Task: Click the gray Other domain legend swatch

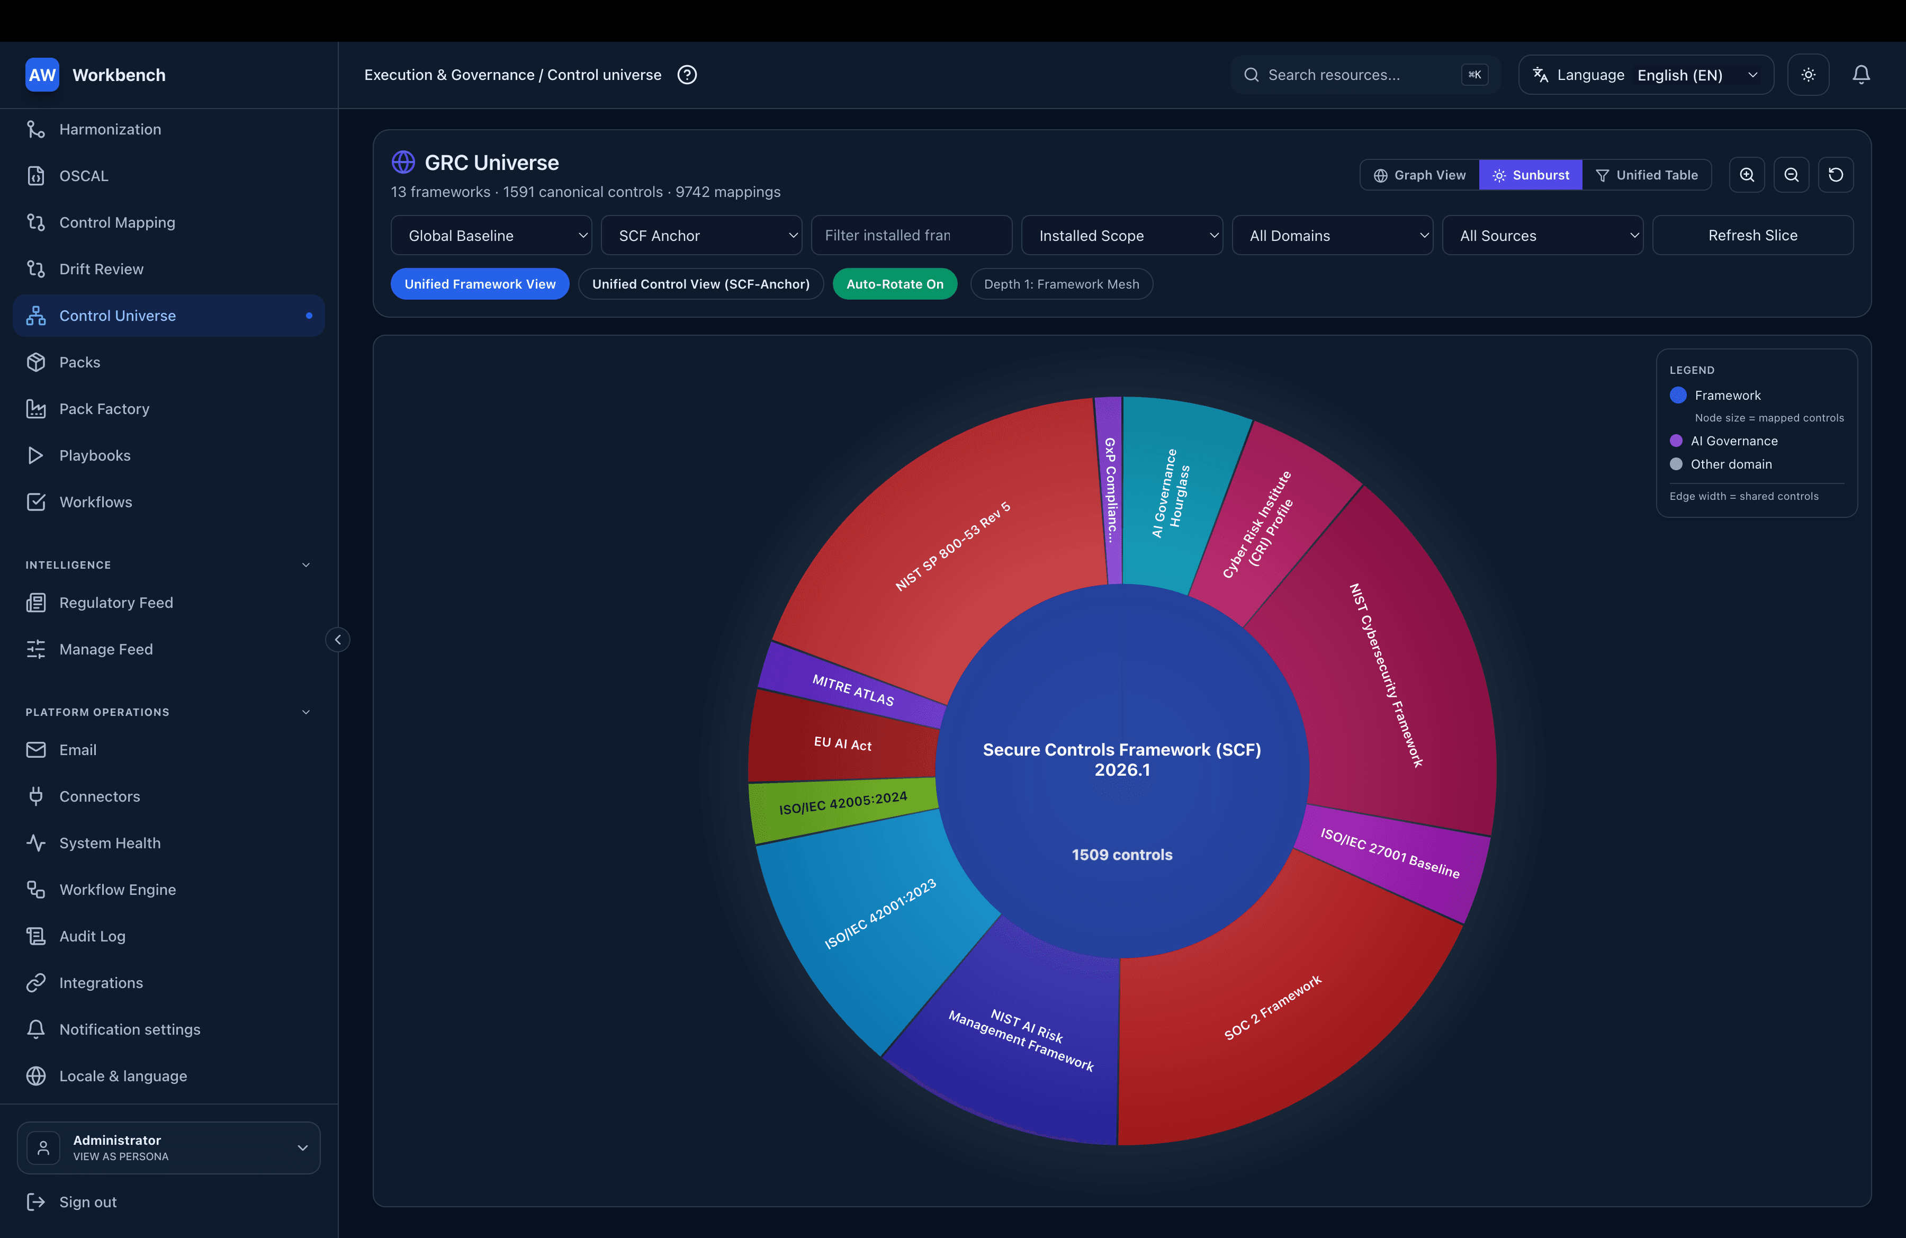Action: [1675, 464]
